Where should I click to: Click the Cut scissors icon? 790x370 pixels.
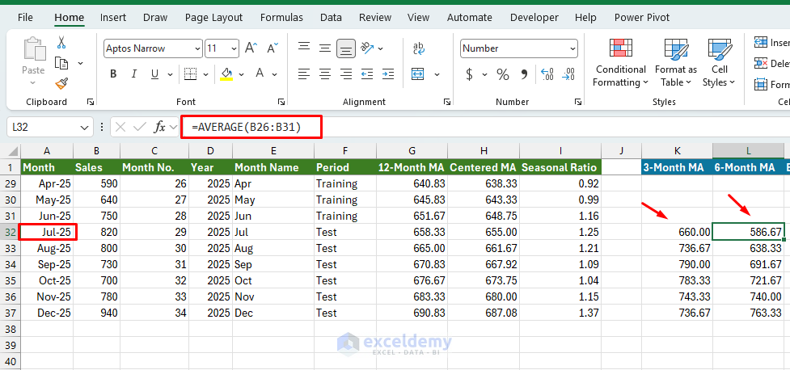tap(61, 42)
